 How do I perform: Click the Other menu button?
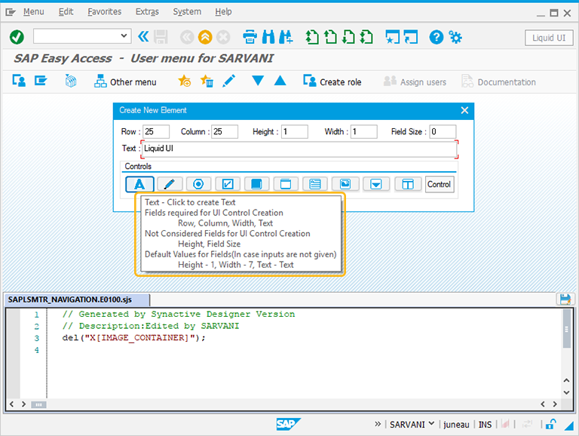(125, 81)
